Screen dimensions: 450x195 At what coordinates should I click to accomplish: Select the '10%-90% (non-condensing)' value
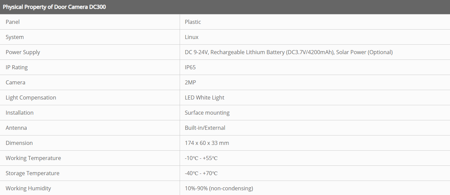tap(219, 188)
